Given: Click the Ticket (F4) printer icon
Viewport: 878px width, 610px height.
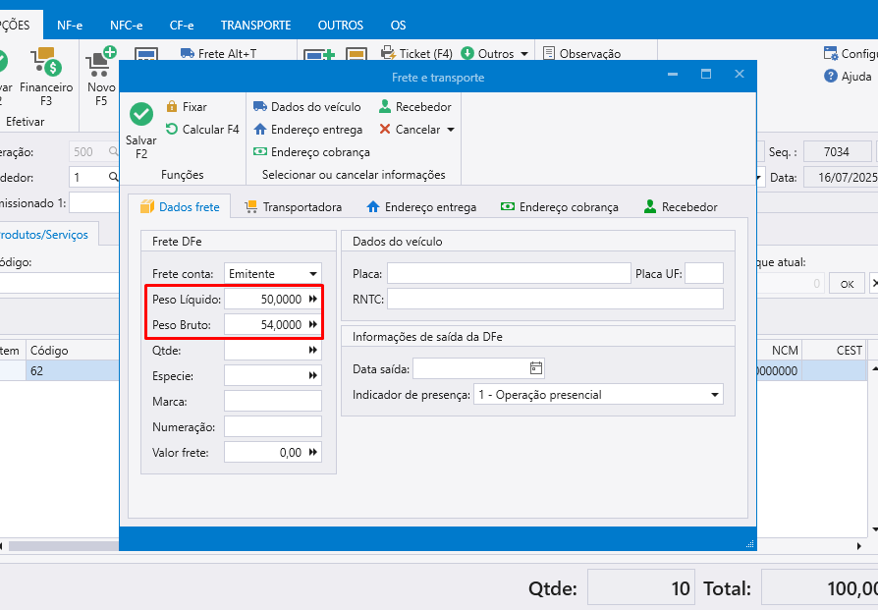Looking at the screenshot, I should pyautogui.click(x=388, y=53).
